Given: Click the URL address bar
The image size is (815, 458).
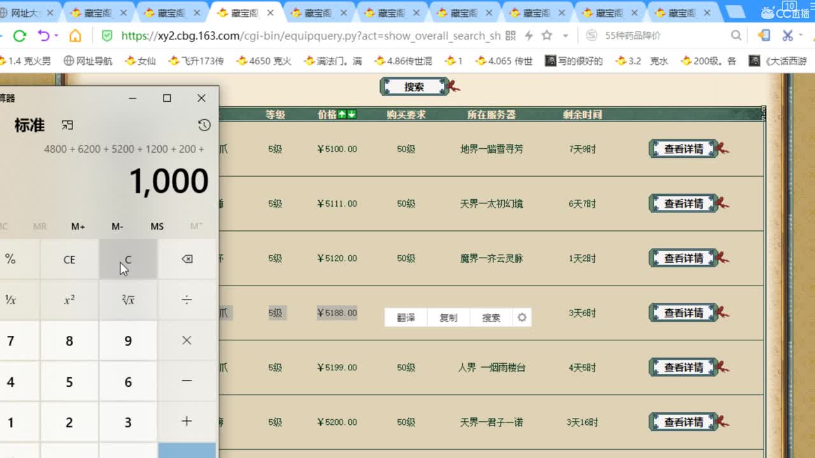Looking at the screenshot, I should click(311, 36).
